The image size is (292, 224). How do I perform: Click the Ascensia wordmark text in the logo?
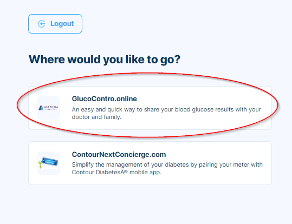pyautogui.click(x=51, y=107)
